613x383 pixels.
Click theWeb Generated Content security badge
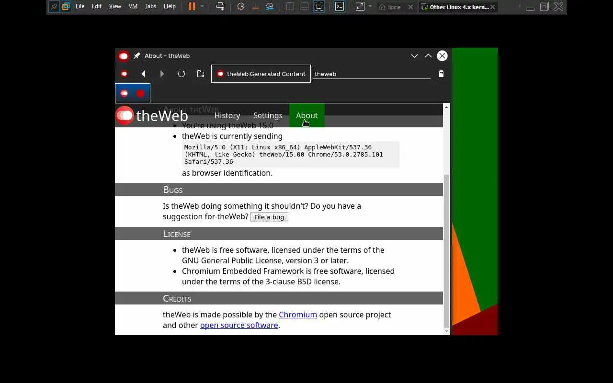[x=261, y=74]
